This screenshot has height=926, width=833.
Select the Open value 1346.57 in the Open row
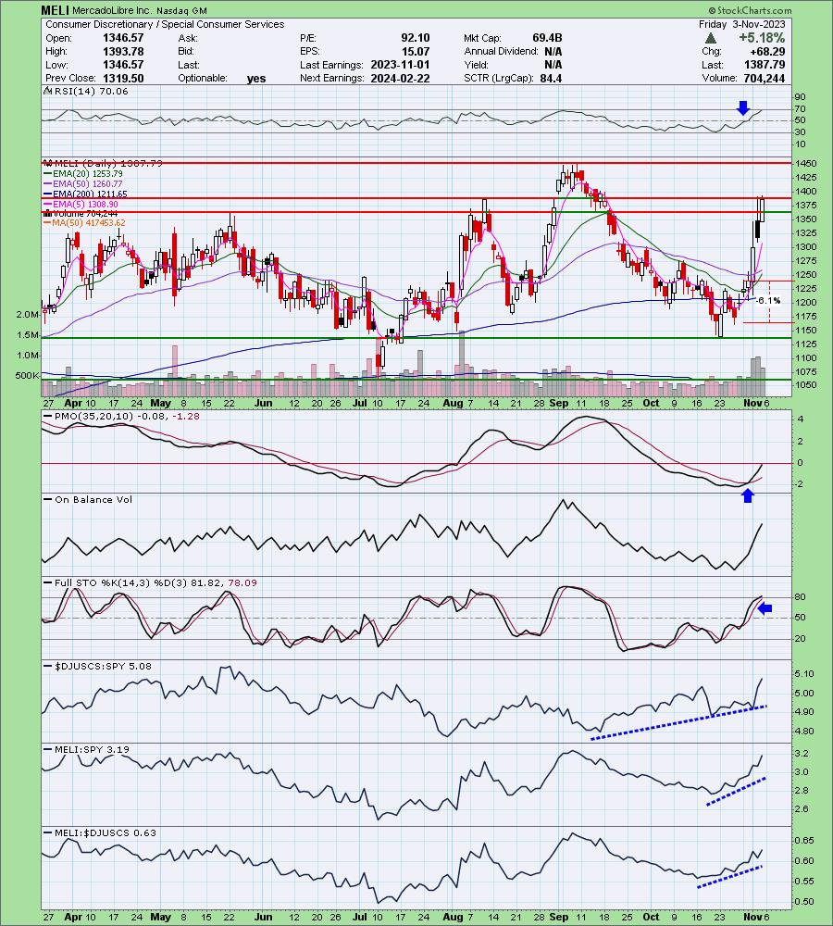coord(123,38)
